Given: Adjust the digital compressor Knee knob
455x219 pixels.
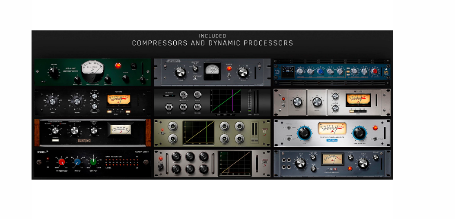Looking at the screenshot, I should point(183,107).
